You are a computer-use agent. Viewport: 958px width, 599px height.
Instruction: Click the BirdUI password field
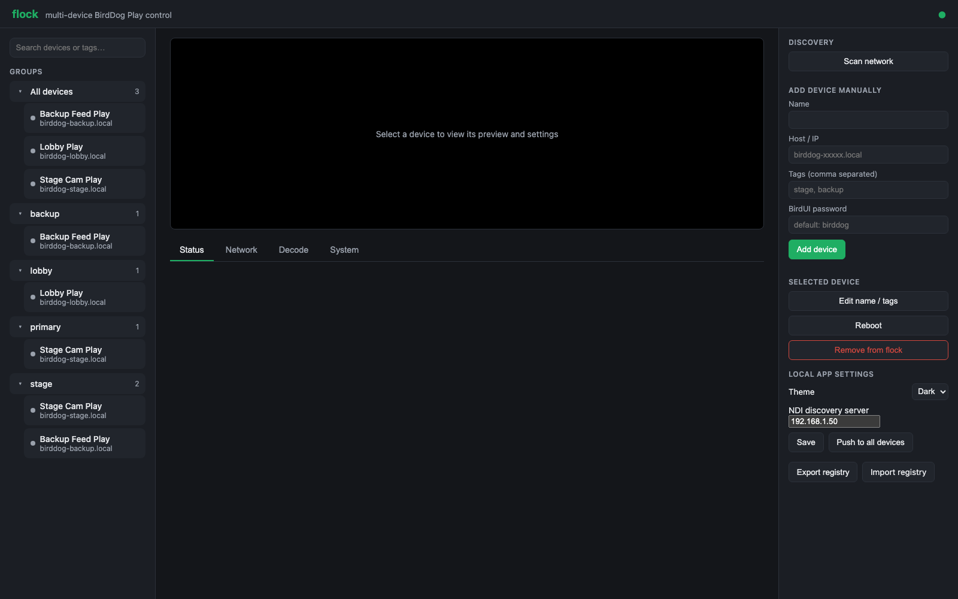868,225
